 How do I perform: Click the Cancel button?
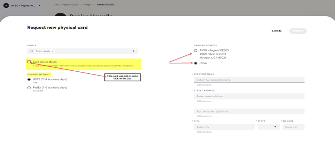pos(277,31)
